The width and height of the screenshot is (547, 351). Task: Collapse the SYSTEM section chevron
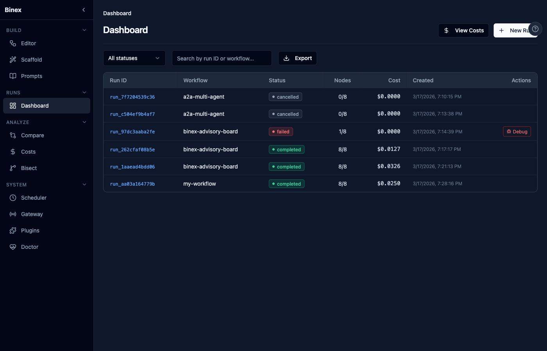[84, 184]
